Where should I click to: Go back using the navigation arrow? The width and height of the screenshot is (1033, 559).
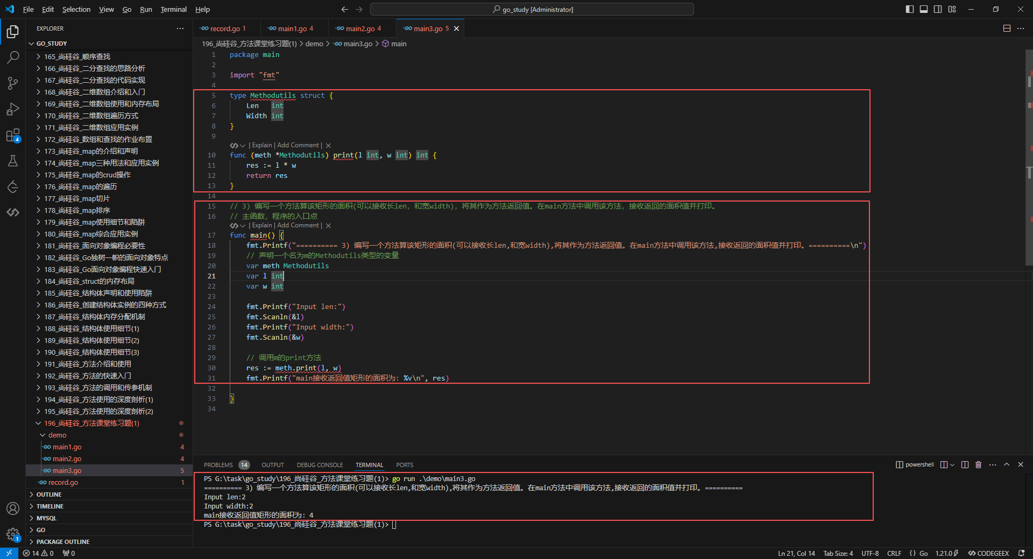click(345, 9)
